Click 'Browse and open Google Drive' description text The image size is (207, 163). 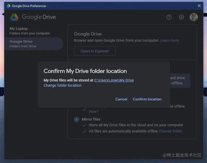[x=117, y=40]
